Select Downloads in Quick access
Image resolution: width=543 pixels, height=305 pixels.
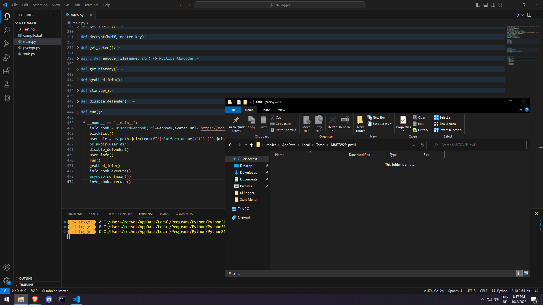point(248,173)
